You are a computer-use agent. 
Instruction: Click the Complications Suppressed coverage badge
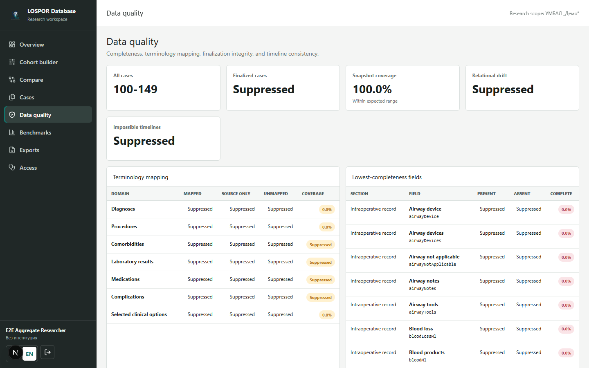pyautogui.click(x=321, y=297)
